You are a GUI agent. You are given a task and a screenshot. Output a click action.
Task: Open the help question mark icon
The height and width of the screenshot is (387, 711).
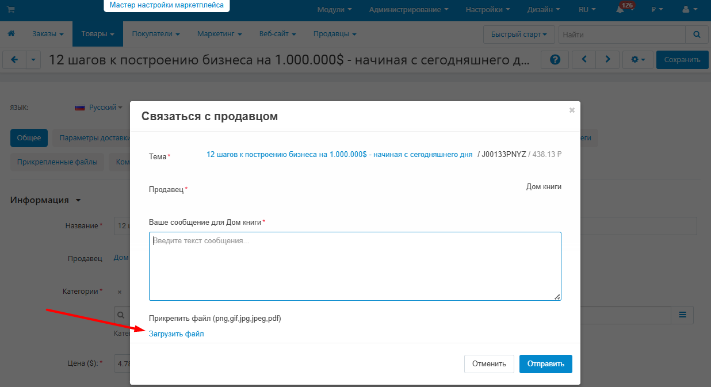pos(555,60)
